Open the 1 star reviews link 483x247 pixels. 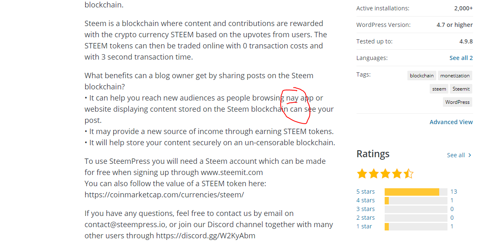(x=364, y=226)
